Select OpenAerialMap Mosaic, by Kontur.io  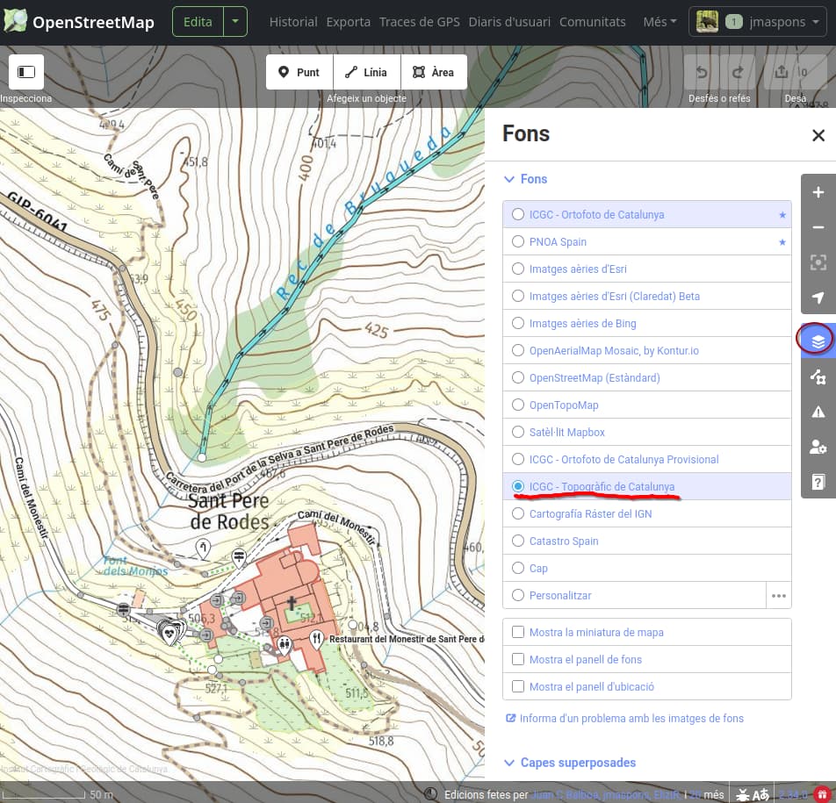point(646,350)
